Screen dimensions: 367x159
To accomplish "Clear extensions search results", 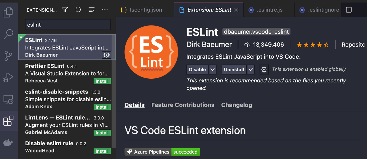I will pyautogui.click(x=91, y=10).
